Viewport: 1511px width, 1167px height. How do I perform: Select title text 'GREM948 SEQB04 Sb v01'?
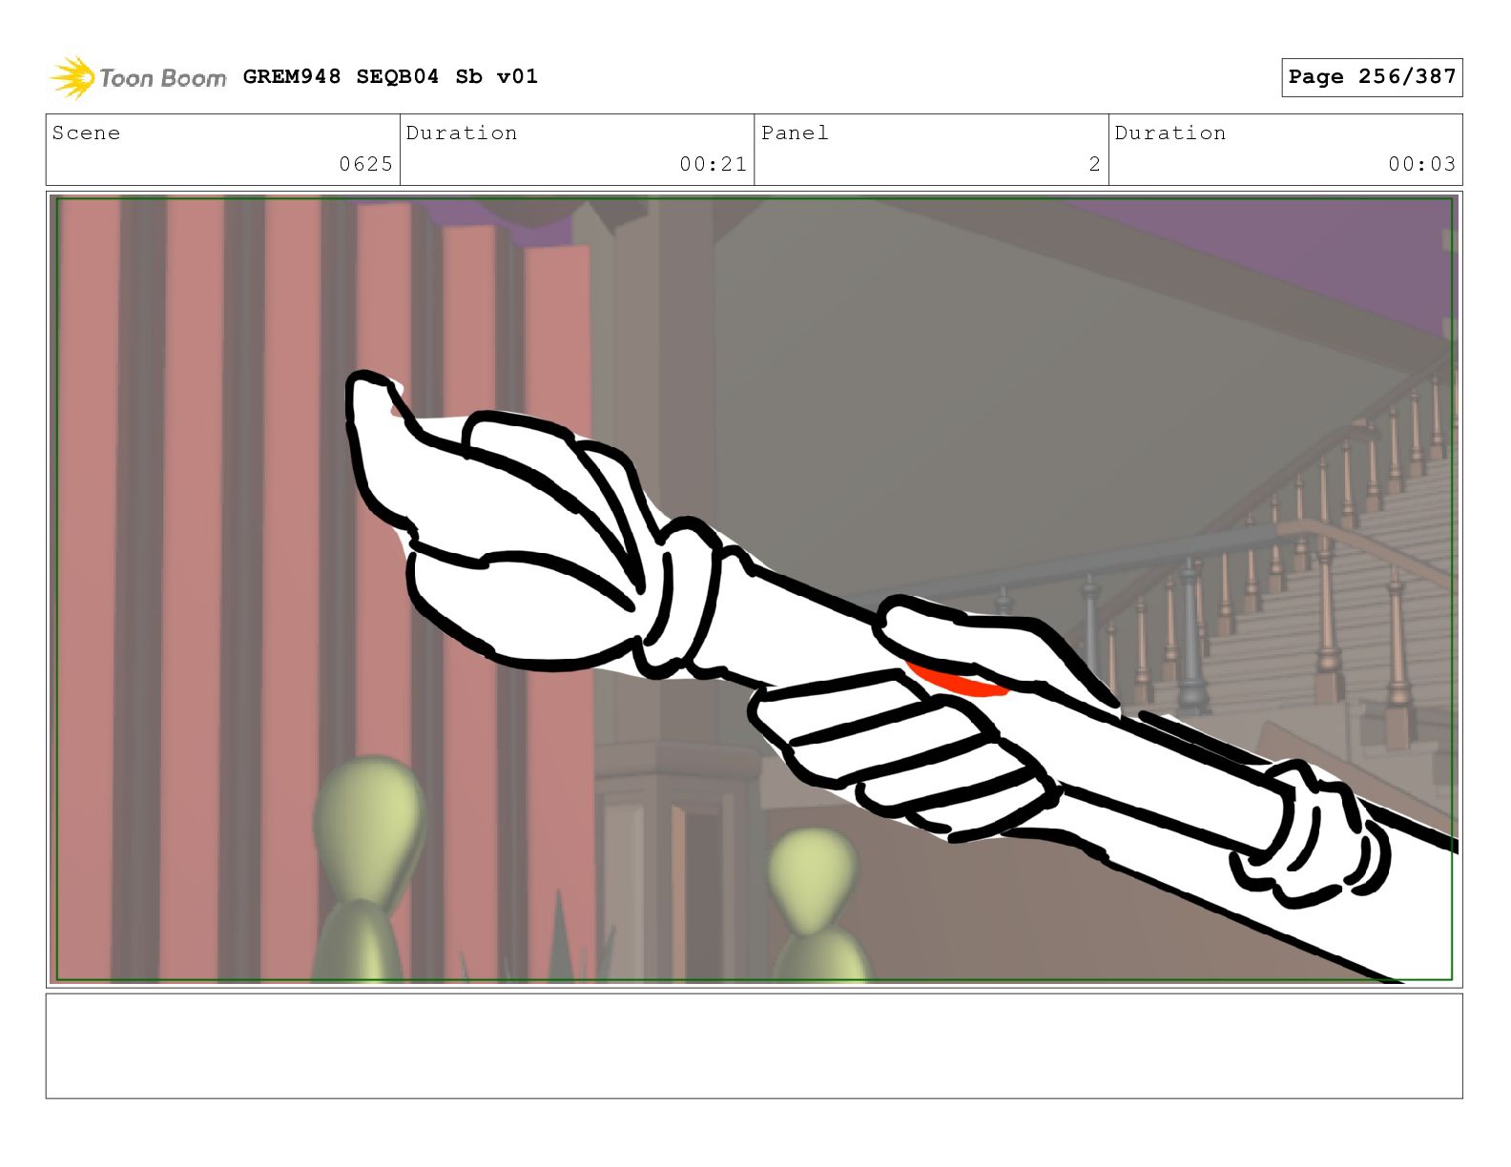click(x=390, y=76)
